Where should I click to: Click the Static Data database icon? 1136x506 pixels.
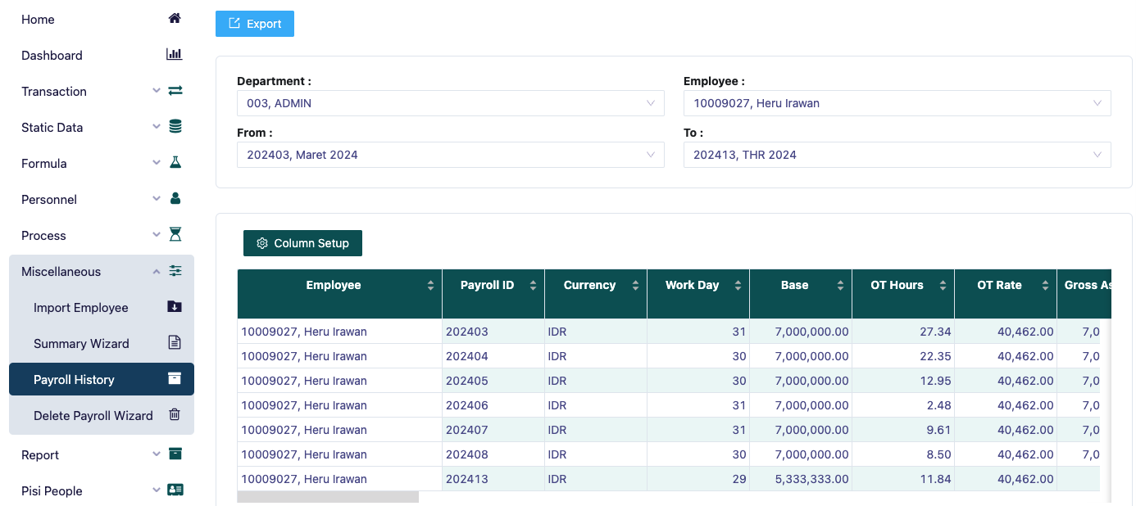[x=175, y=126]
